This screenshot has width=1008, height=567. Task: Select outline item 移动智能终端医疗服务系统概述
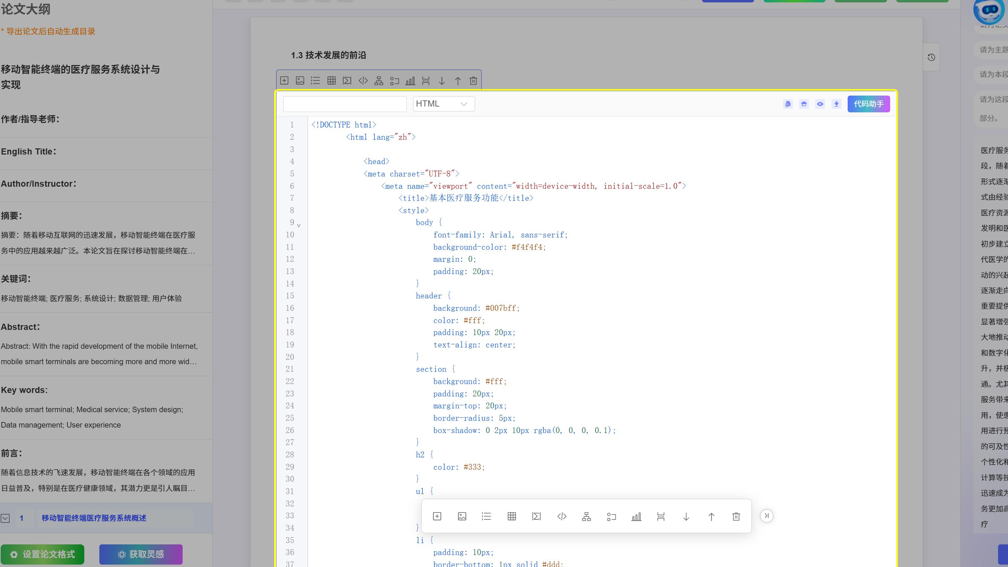94,518
